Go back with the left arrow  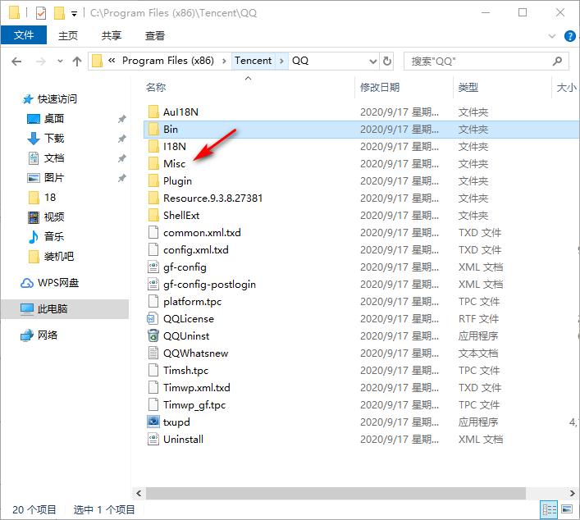pyautogui.click(x=16, y=61)
